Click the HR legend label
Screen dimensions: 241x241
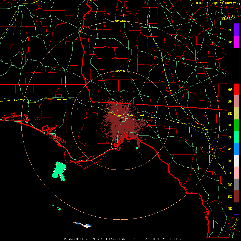pyautogui.click(x=230, y=125)
